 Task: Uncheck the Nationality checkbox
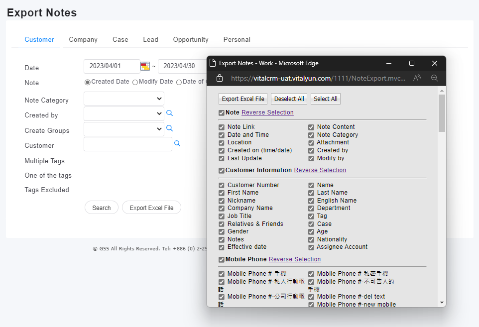[311, 239]
